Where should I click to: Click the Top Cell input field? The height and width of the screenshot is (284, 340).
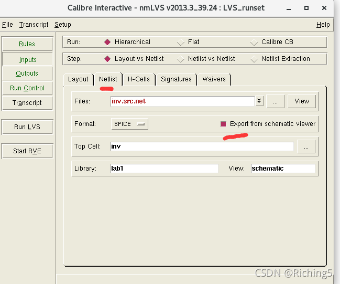(202, 146)
